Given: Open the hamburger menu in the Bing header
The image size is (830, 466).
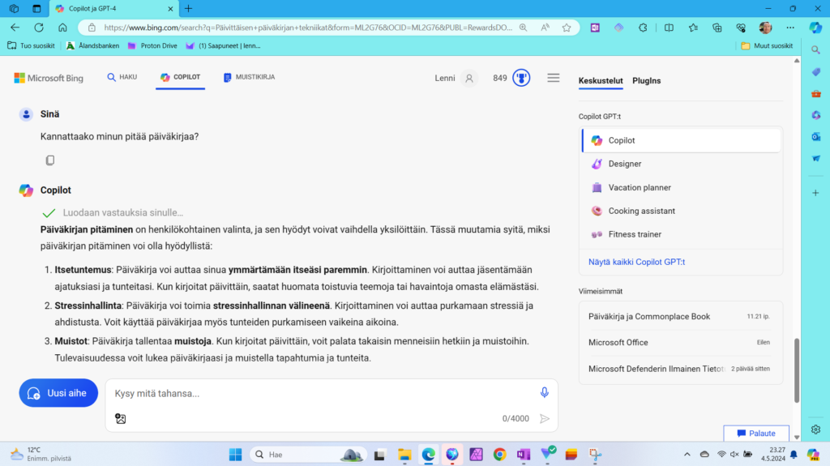Looking at the screenshot, I should pyautogui.click(x=553, y=78).
